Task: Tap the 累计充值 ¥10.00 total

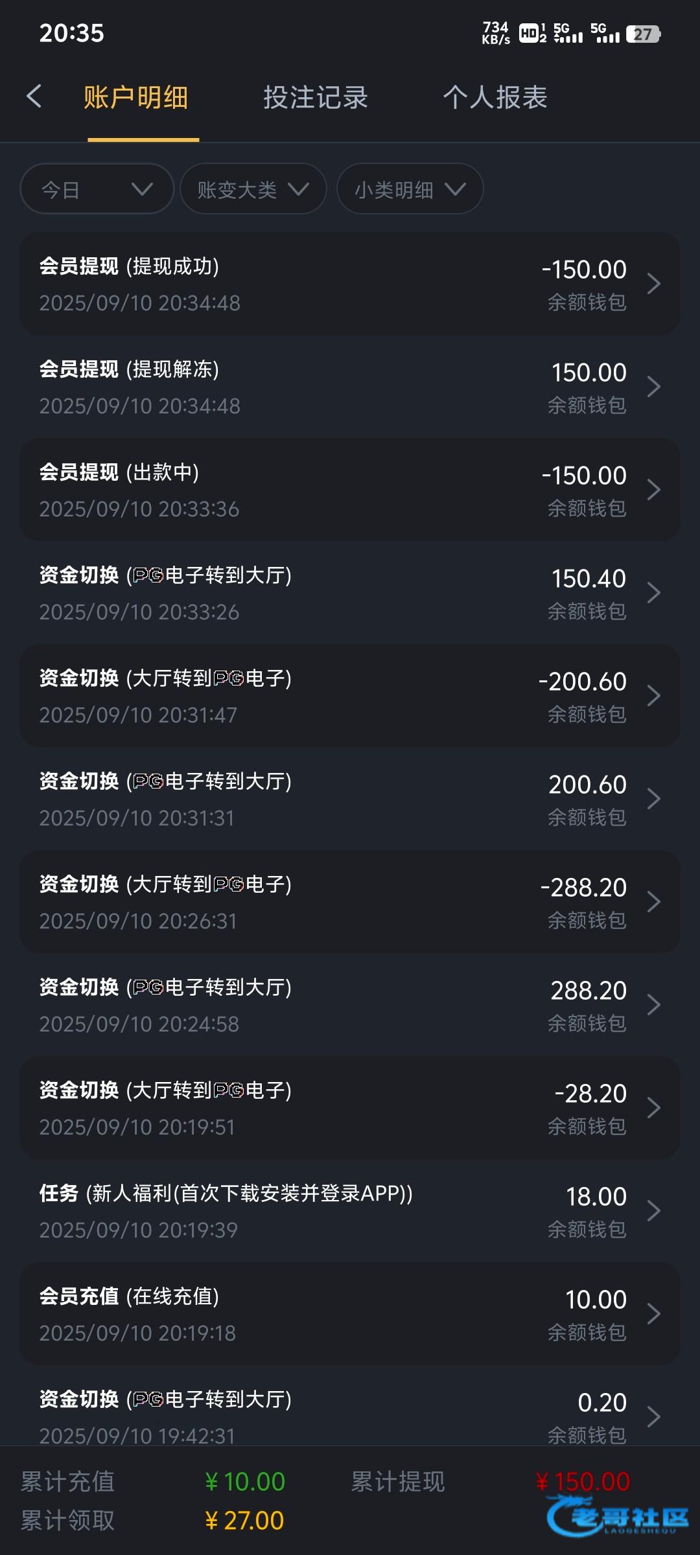Action: (245, 1482)
